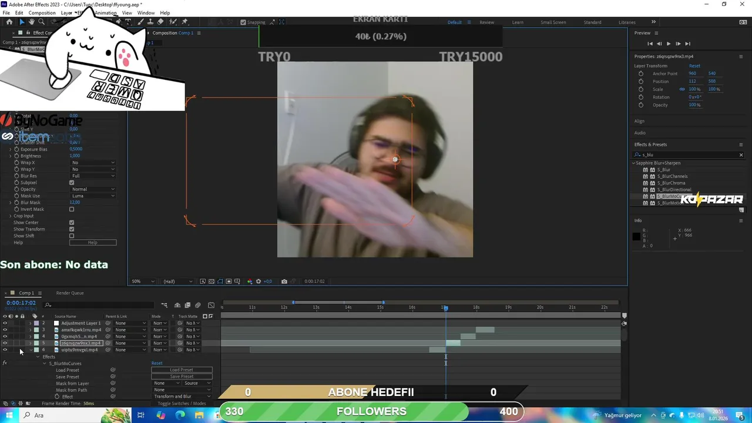Play the preview
The image size is (752, 423).
coord(669,43)
